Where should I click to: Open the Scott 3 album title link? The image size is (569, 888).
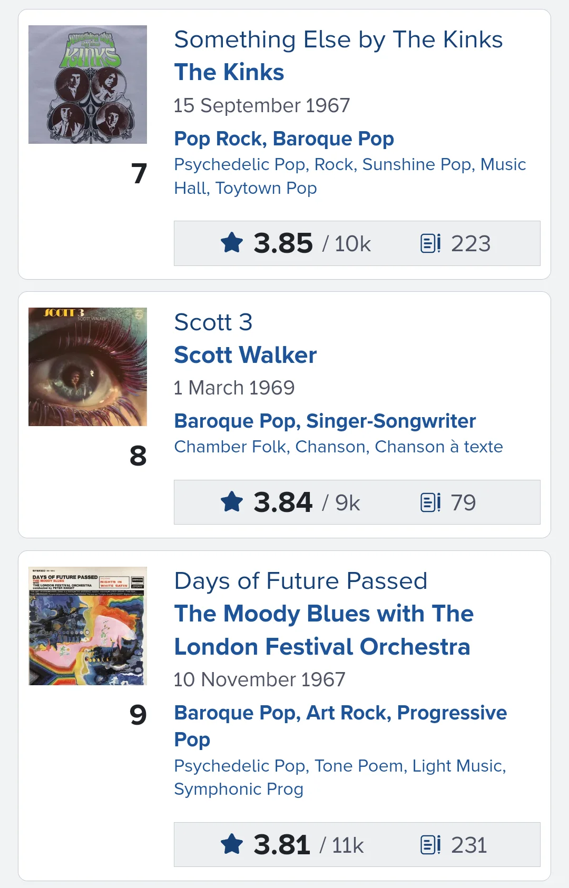coord(213,322)
